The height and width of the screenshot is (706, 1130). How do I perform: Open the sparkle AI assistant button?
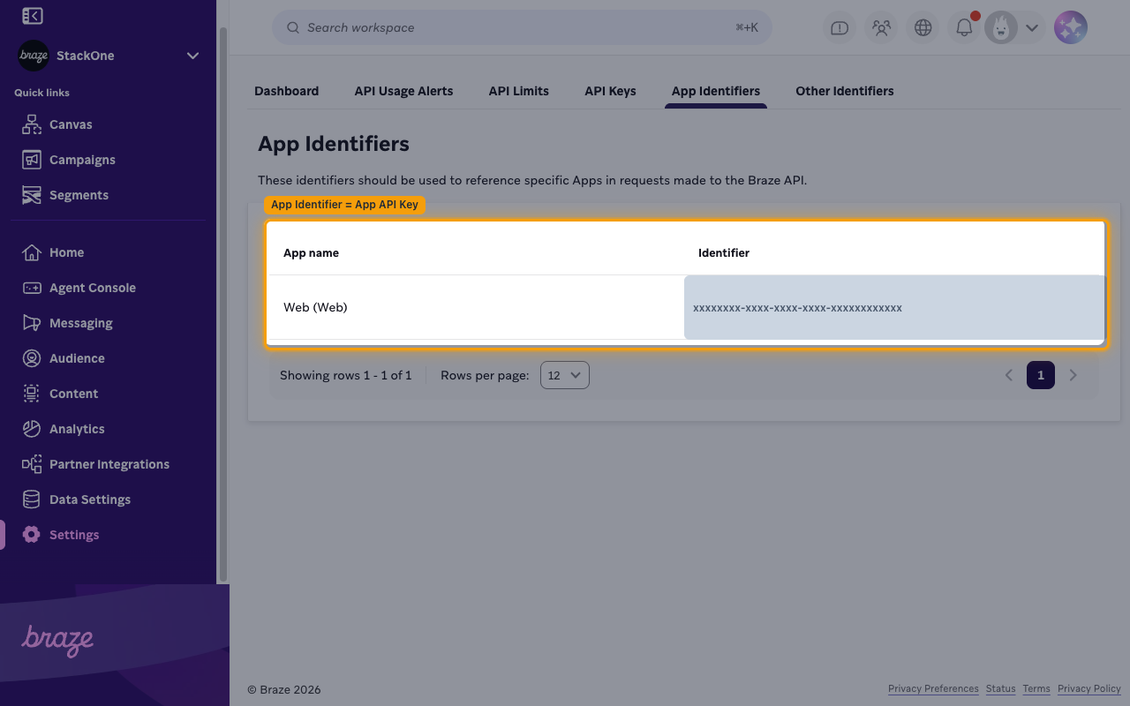pos(1071,27)
